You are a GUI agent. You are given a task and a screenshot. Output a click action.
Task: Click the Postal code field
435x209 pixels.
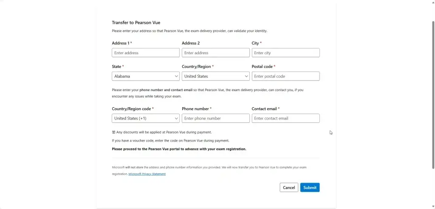pos(286,76)
